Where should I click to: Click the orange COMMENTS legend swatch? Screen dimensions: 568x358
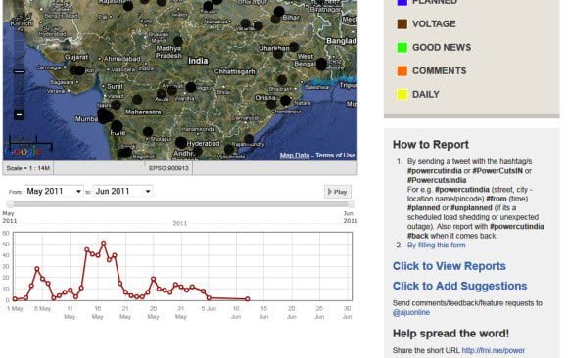(x=402, y=71)
